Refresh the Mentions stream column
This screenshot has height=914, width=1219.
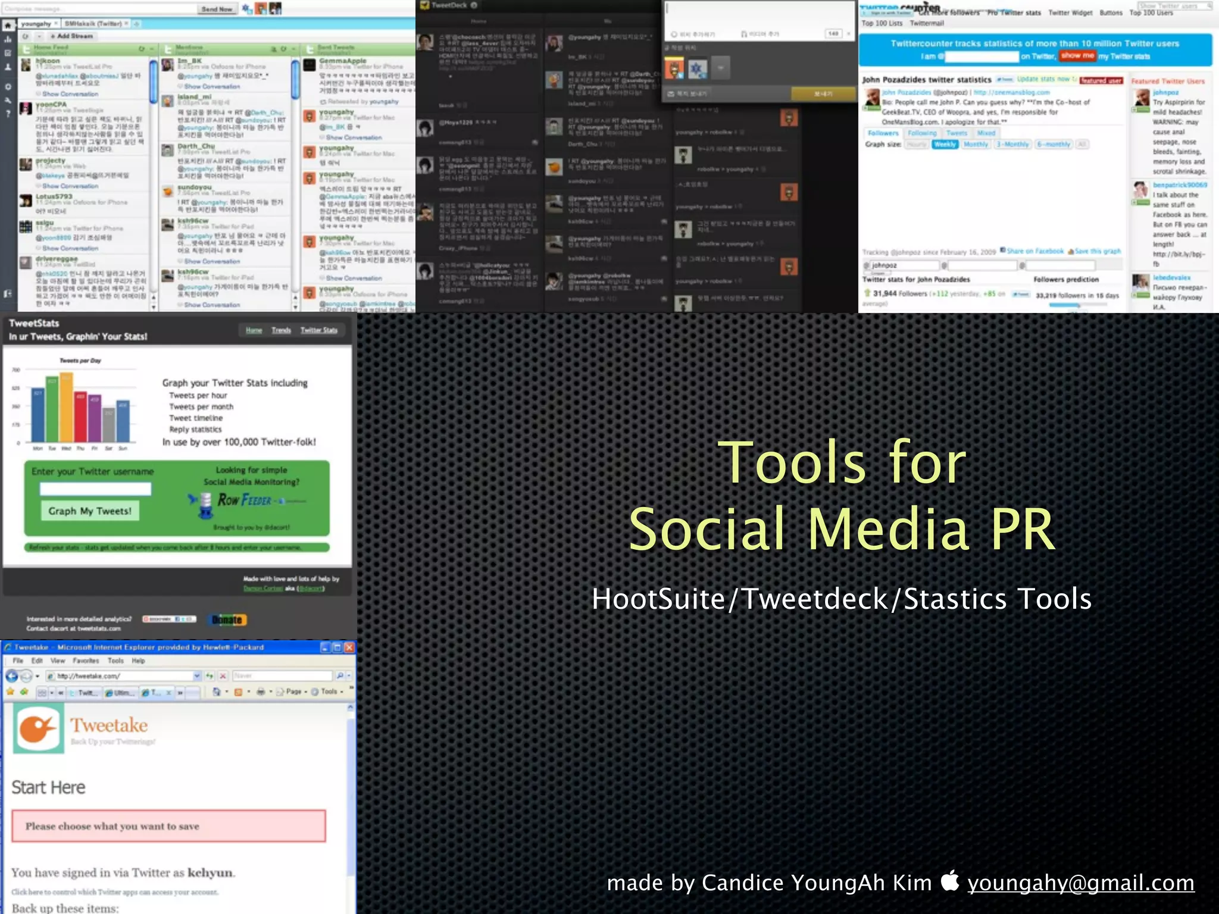284,49
